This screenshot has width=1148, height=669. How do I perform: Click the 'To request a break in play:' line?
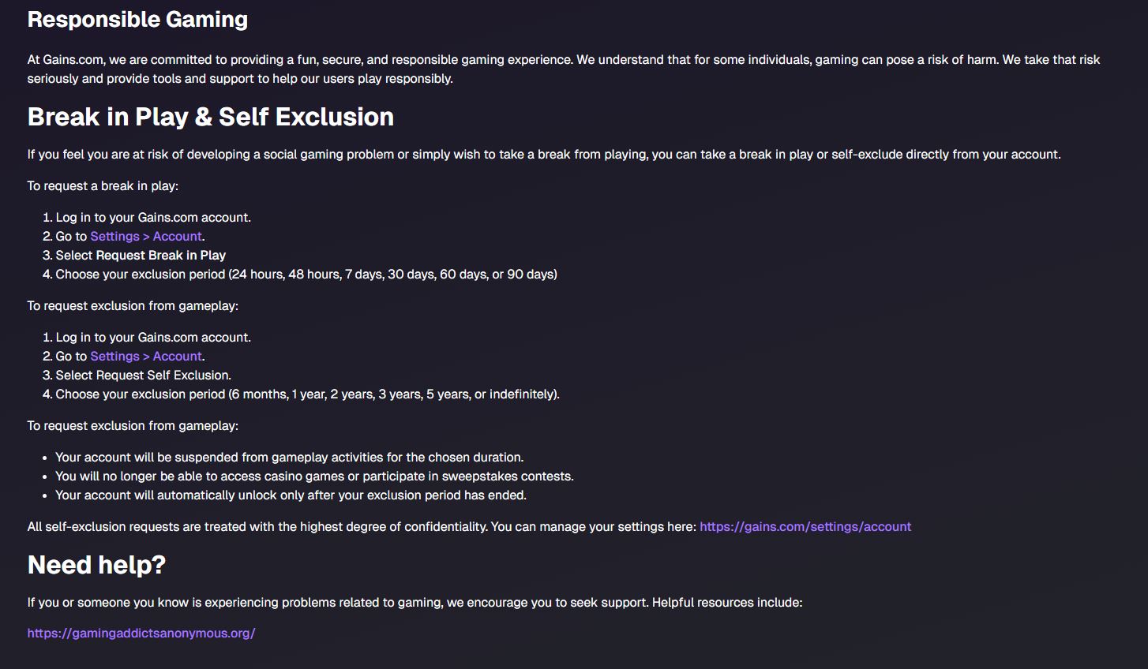coord(103,186)
